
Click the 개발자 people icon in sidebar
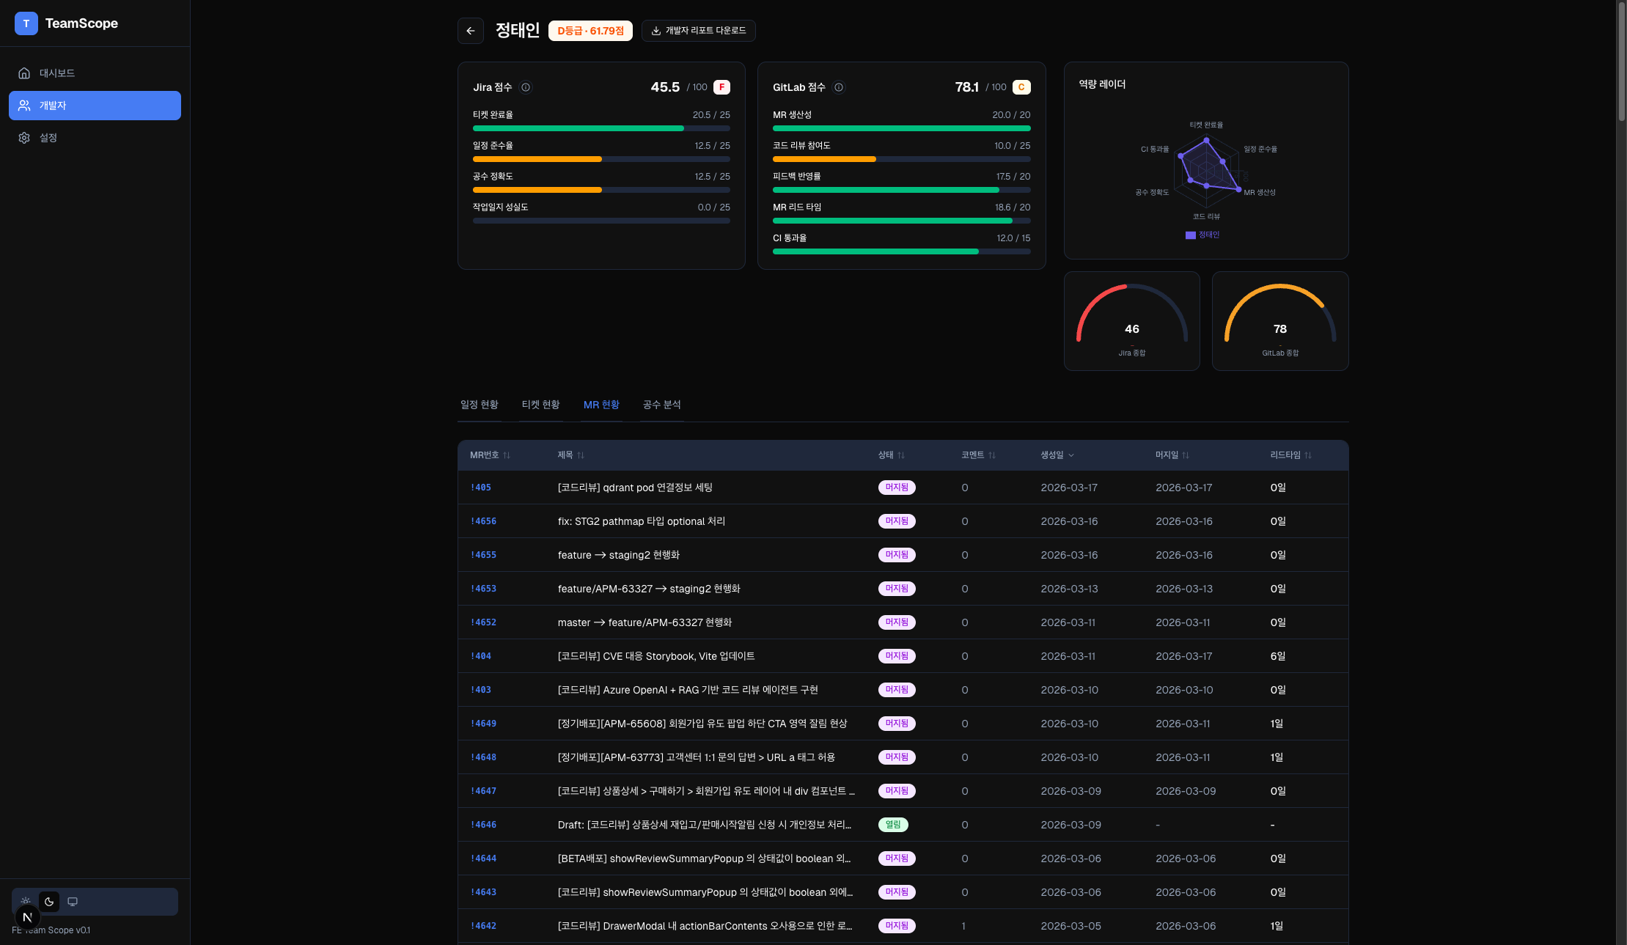pyautogui.click(x=23, y=105)
